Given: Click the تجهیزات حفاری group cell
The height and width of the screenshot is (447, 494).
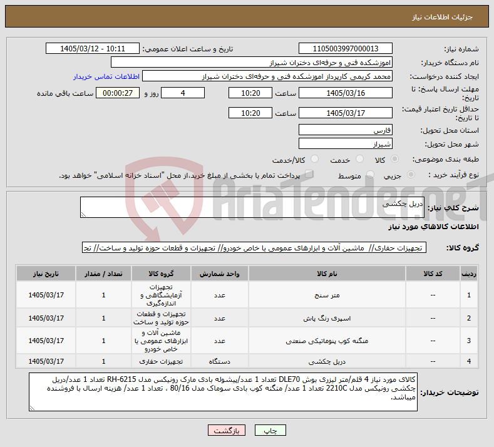Looking at the screenshot, I should coord(161,361).
